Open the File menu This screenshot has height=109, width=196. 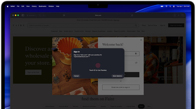coord(18,6)
